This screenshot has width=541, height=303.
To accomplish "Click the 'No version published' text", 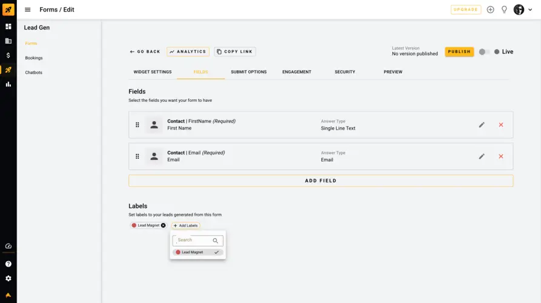I will [x=415, y=54].
